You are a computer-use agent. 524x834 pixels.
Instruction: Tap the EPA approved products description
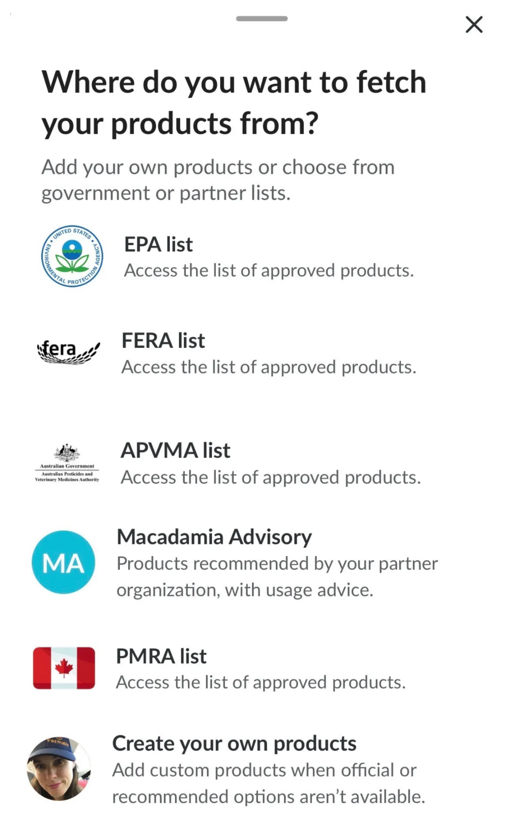click(x=269, y=271)
